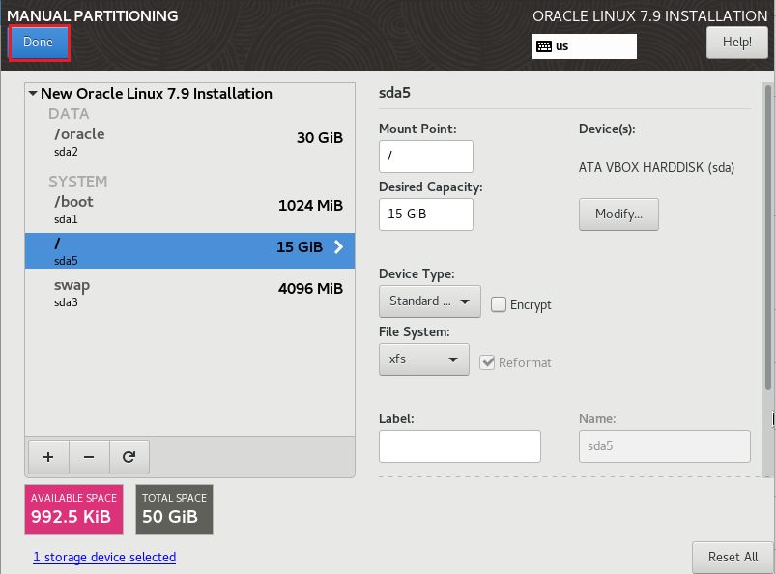Click the Mount Point input field
This screenshot has height=574, width=776.
425,157
